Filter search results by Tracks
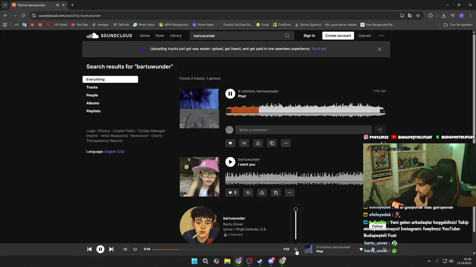476x267 pixels. [x=92, y=87]
